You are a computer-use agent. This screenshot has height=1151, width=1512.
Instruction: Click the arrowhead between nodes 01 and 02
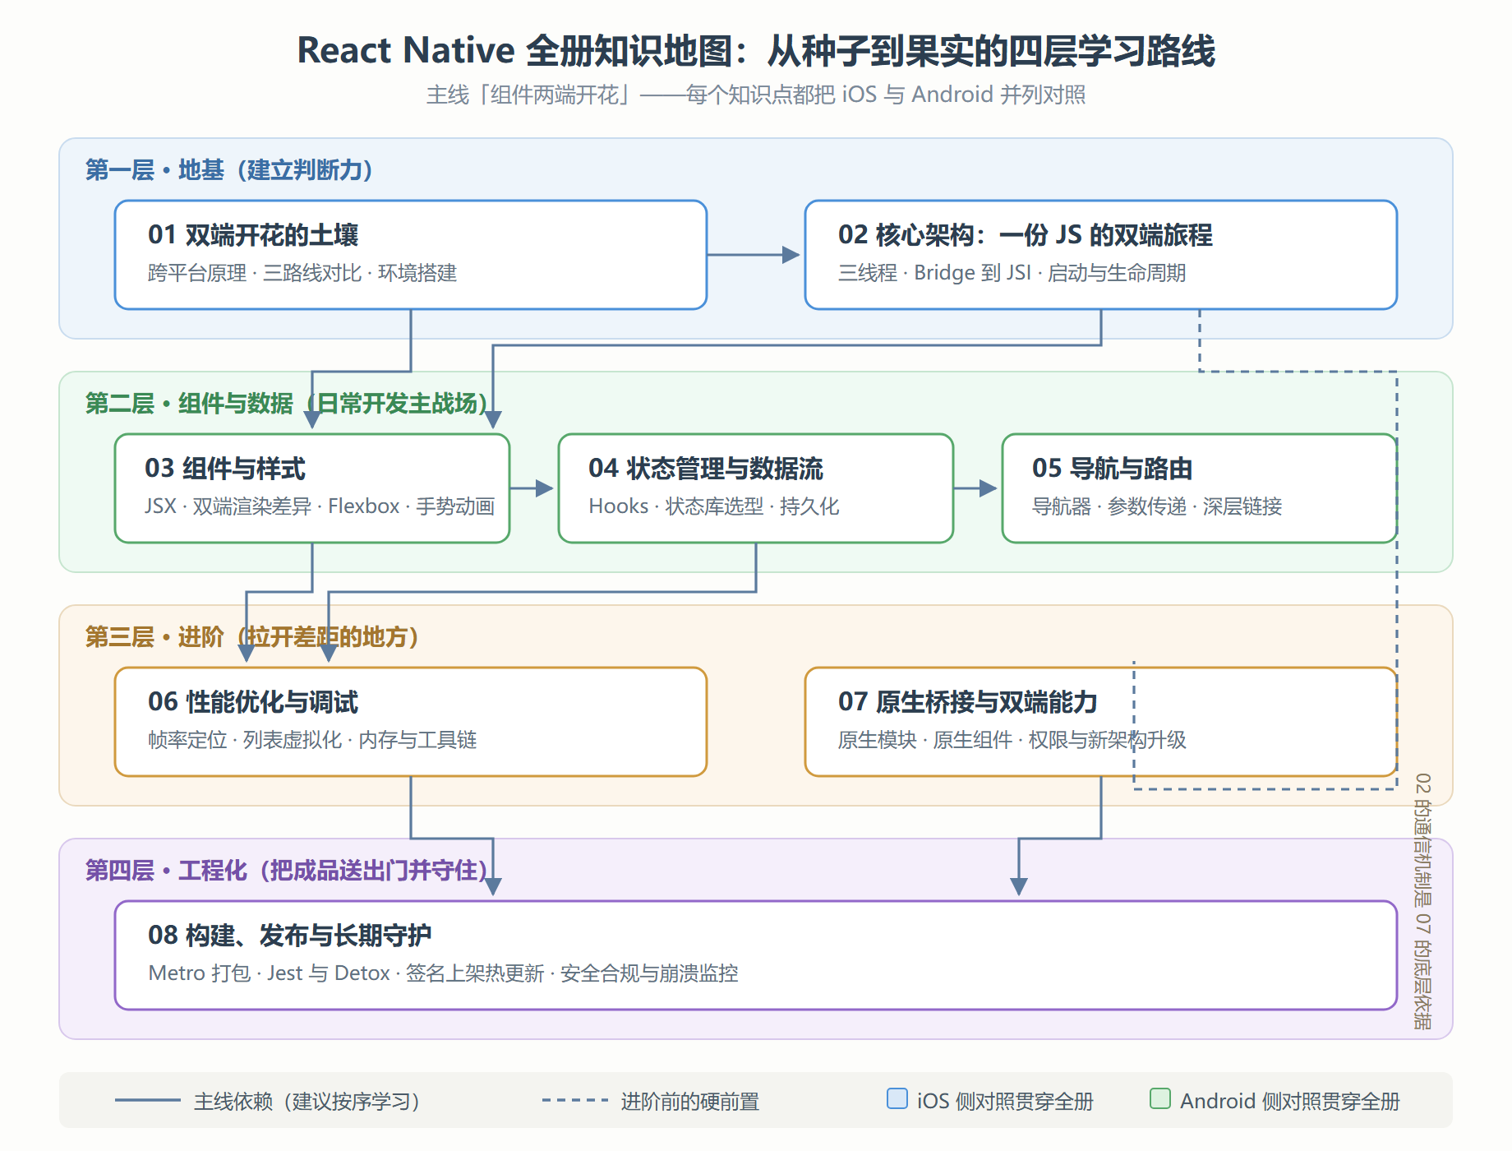pos(791,255)
